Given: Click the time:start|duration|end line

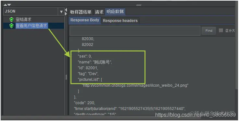Looking at the screenshot, I should point(130,109).
